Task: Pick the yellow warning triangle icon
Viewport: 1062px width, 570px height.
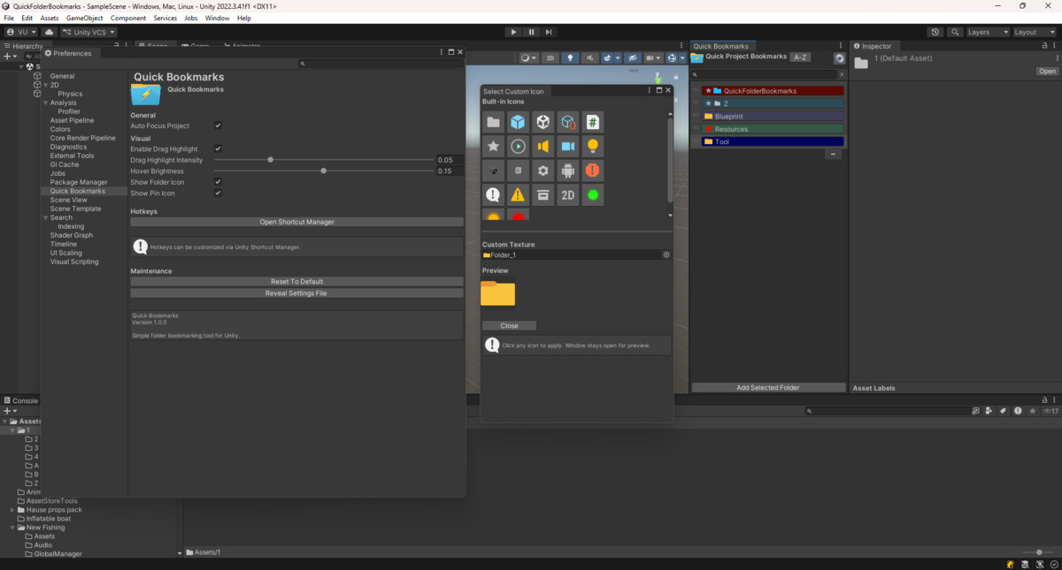Action: (519, 195)
